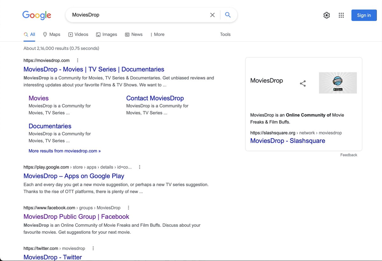Click the Google logo

point(37,15)
